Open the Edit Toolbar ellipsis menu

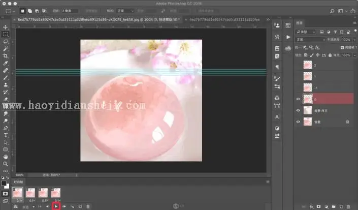(x=6, y=171)
